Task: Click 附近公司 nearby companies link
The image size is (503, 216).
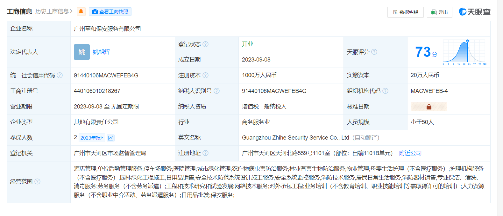Action: (410, 153)
